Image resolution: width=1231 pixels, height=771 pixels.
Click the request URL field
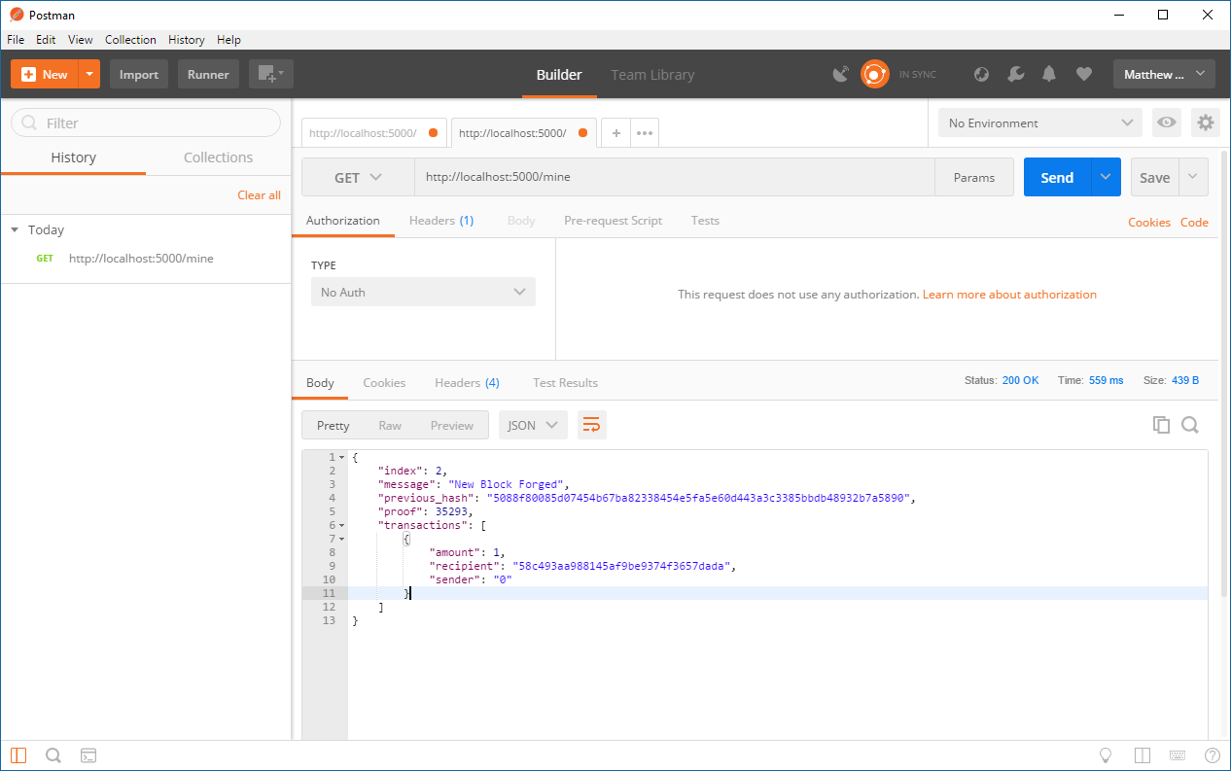pyautogui.click(x=675, y=178)
